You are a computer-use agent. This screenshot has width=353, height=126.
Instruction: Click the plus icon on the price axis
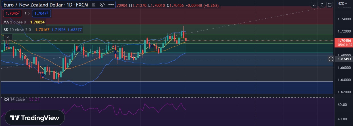tap(331, 59)
